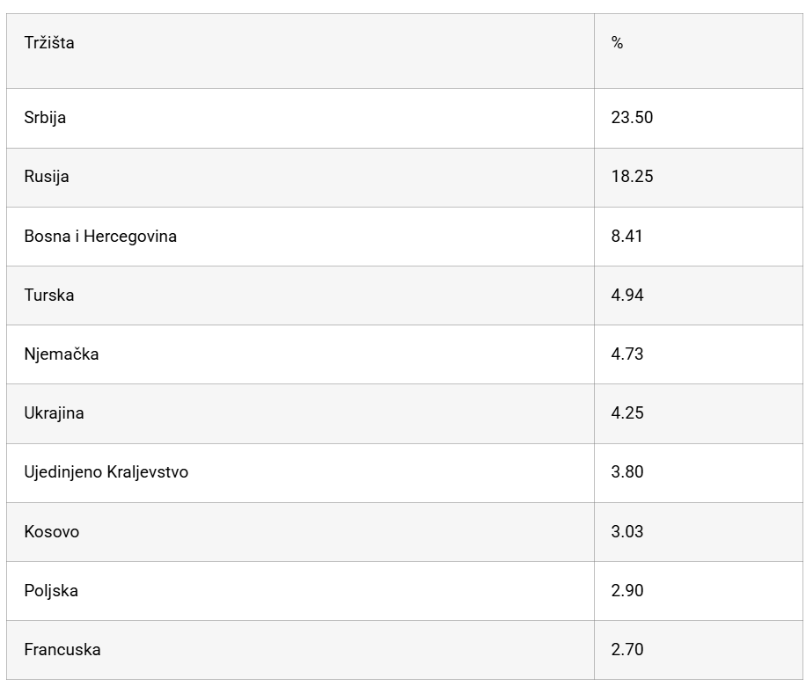Click the Tržišta column header

click(300, 51)
